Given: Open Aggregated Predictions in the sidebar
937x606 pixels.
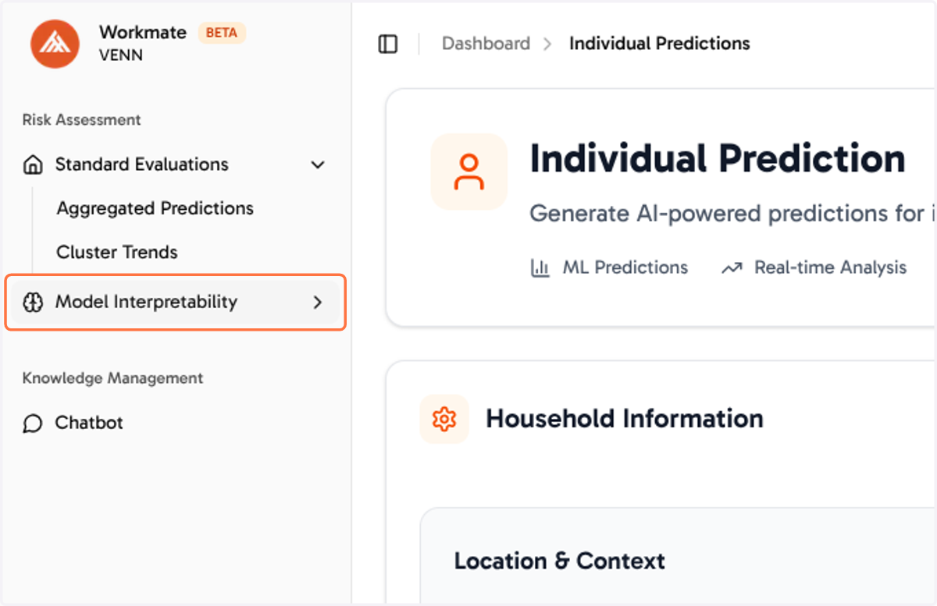Looking at the screenshot, I should (155, 208).
